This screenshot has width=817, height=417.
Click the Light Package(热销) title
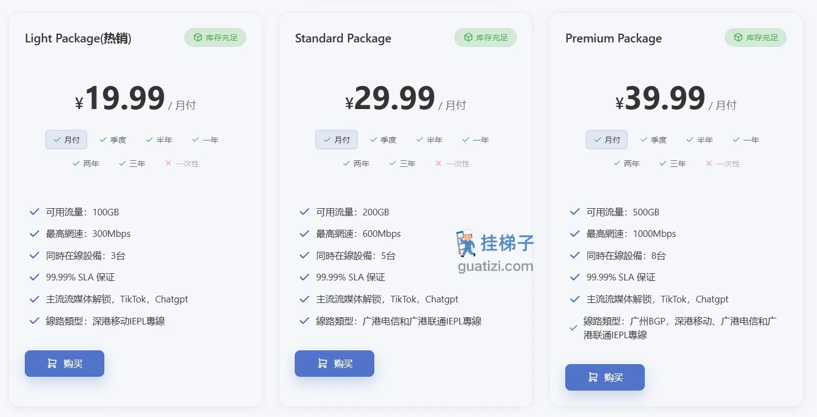(x=78, y=39)
